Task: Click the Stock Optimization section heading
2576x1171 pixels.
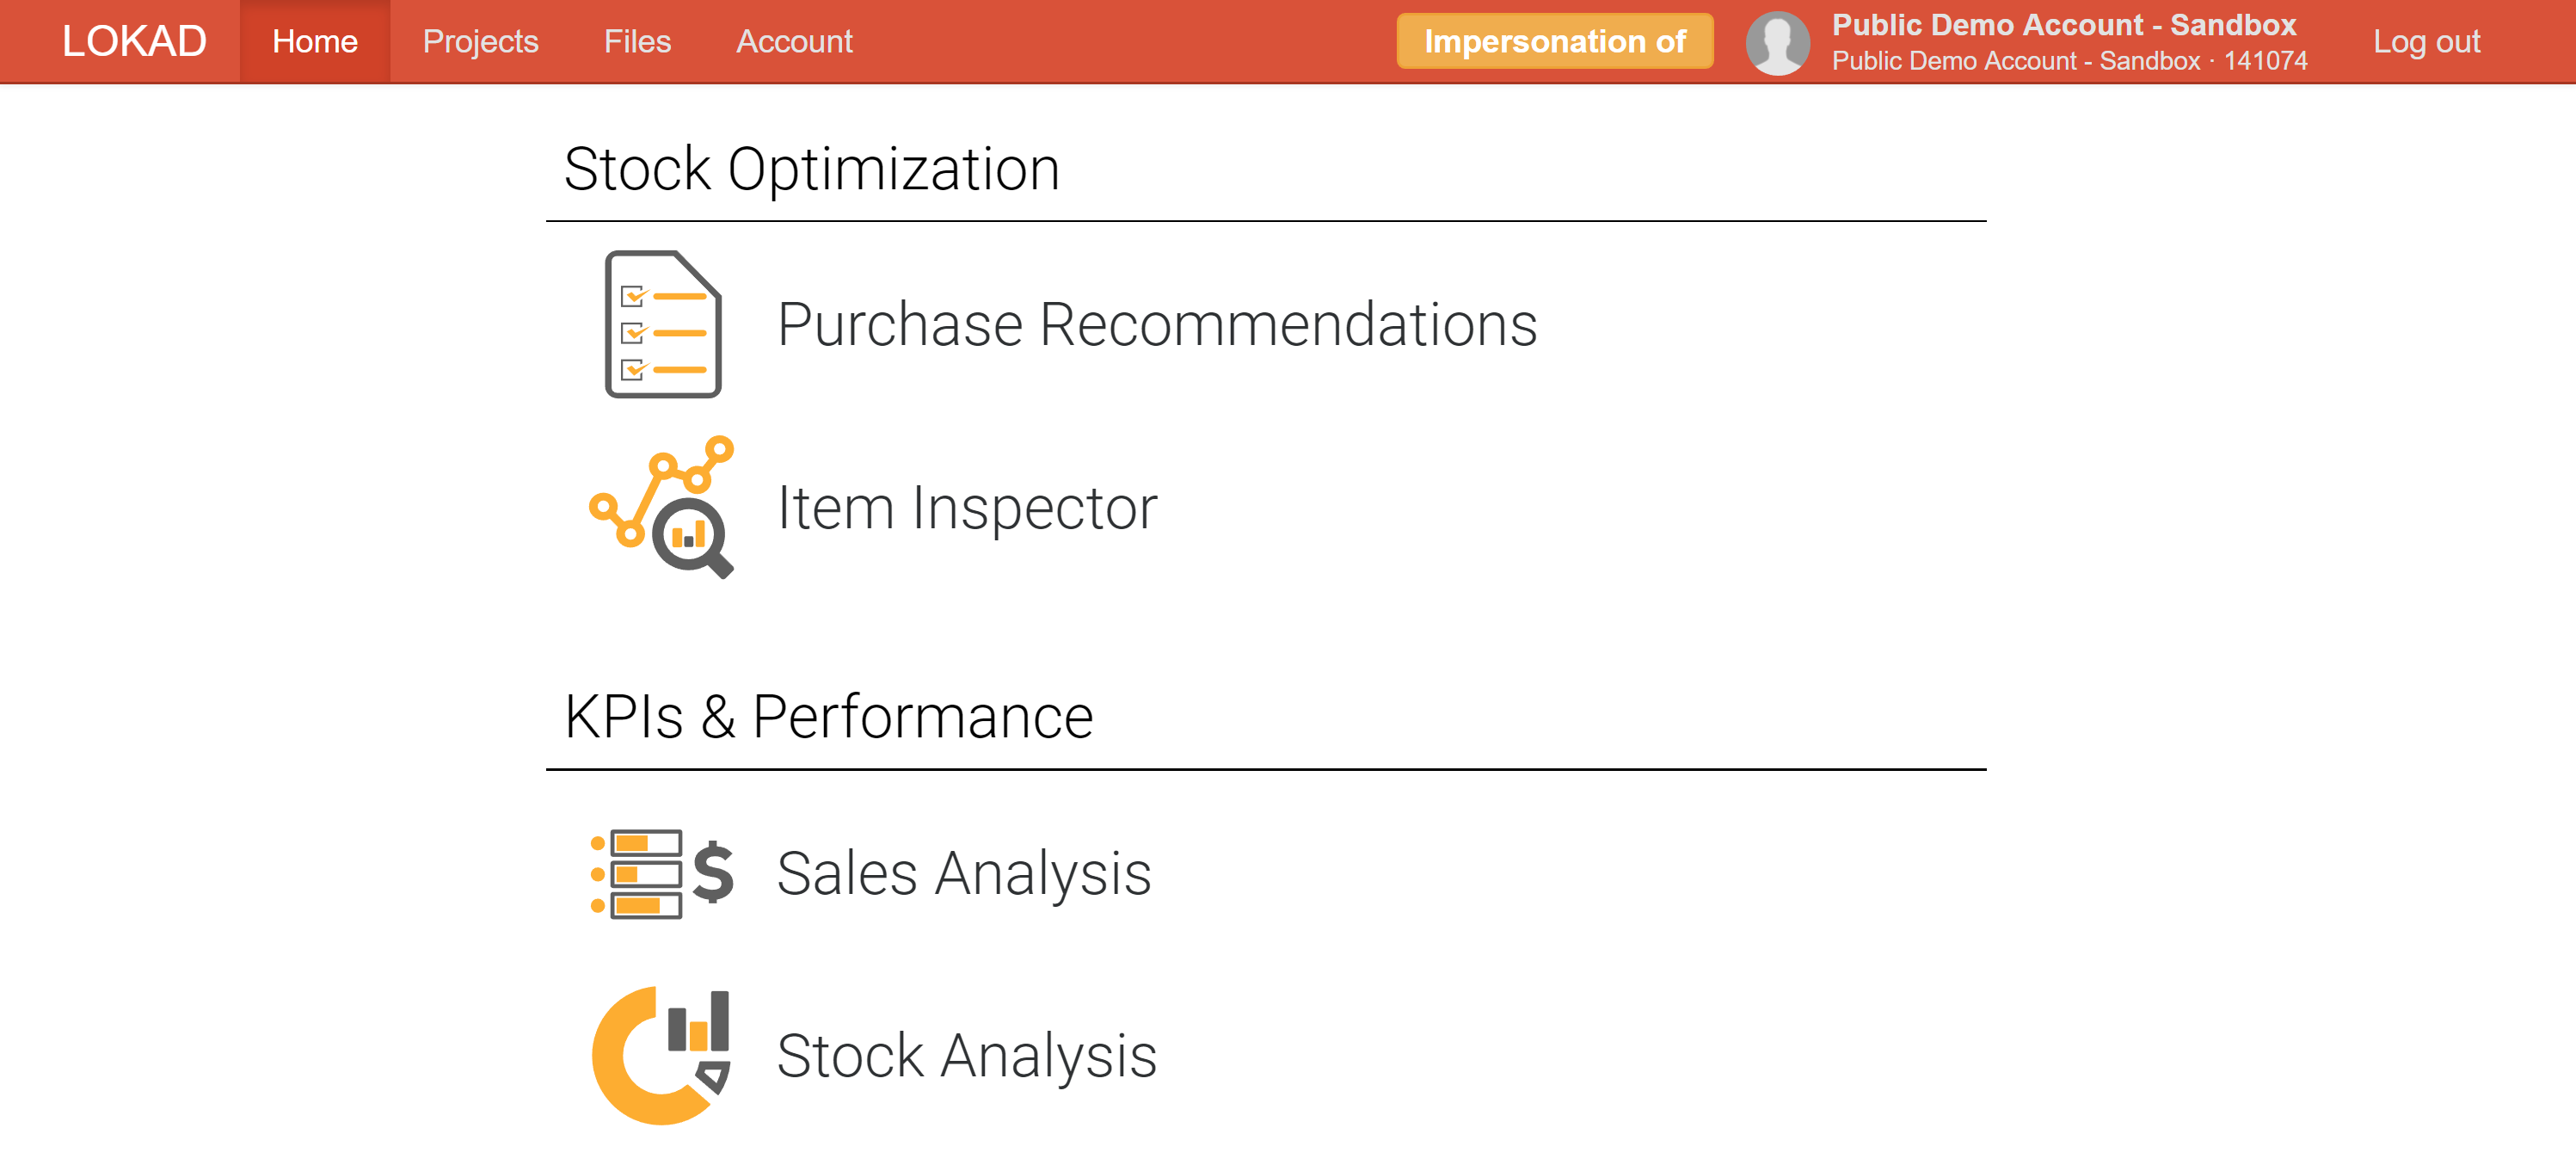Action: (x=811, y=168)
